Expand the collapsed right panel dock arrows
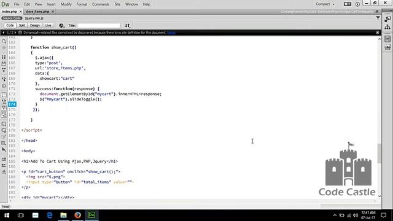This screenshot has width=393, height=221. tap(390, 10)
